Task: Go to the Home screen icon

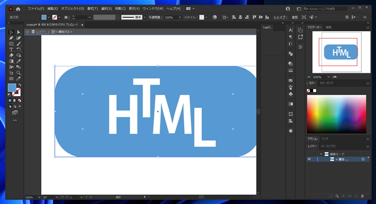Action: (x=18, y=9)
